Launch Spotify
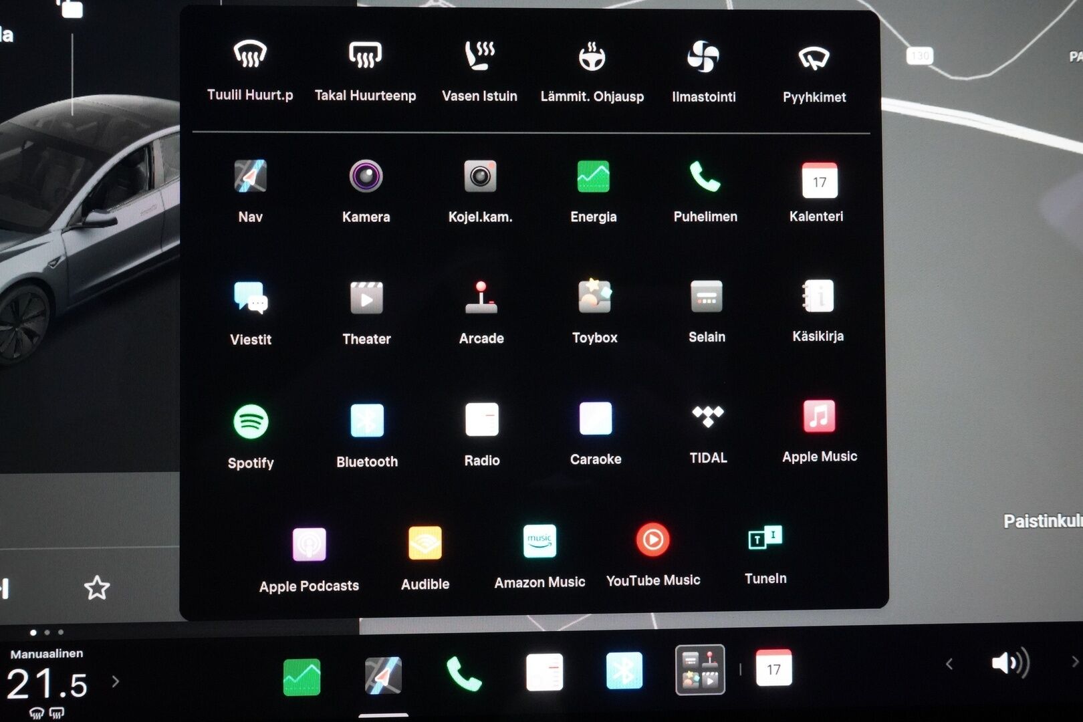The image size is (1083, 722). (251, 437)
